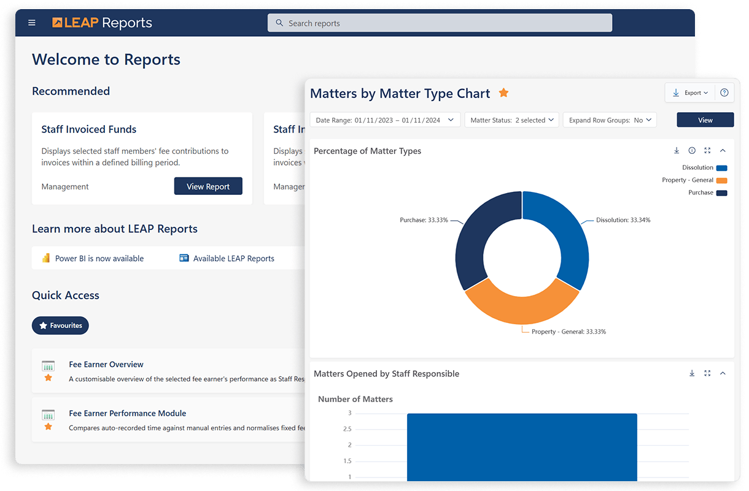Toggle favourite star for Fee Earner Performance Module

[48, 427]
